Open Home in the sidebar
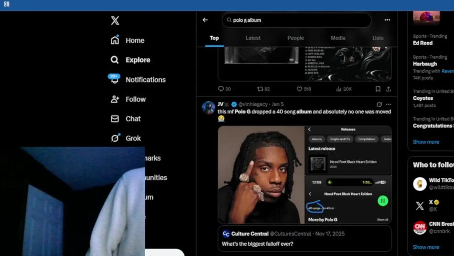The image size is (454, 256). click(135, 41)
